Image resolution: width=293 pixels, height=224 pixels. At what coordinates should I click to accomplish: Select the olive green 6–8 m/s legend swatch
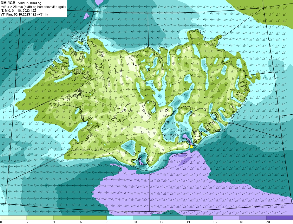[93, 218]
